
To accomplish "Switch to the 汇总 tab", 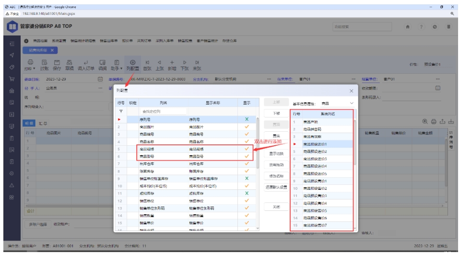I will point(43,123).
